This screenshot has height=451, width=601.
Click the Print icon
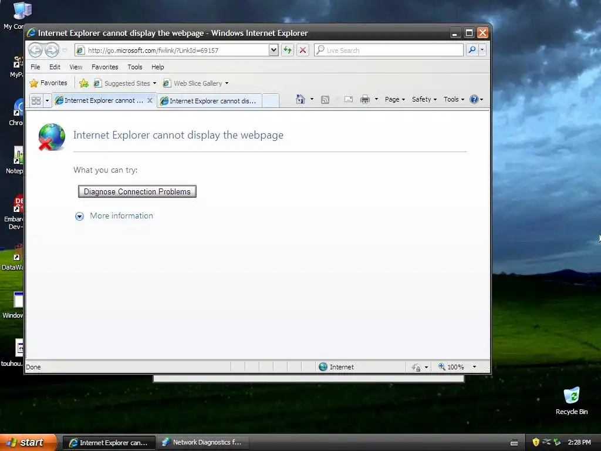click(364, 99)
